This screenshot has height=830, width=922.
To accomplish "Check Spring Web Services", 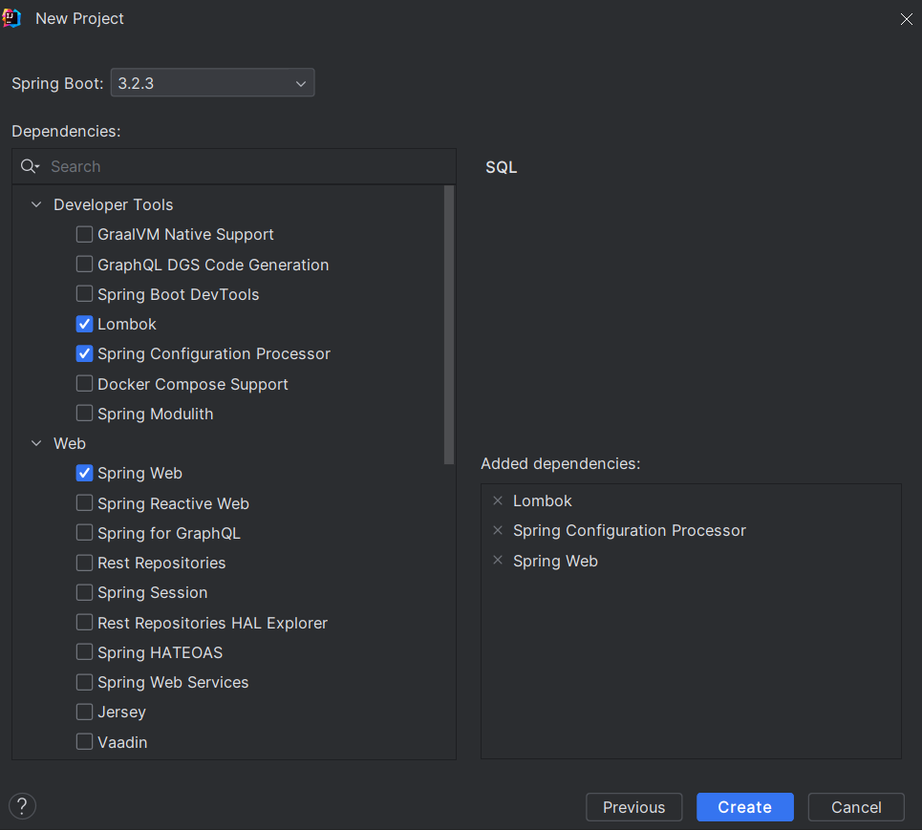I will pyautogui.click(x=85, y=683).
